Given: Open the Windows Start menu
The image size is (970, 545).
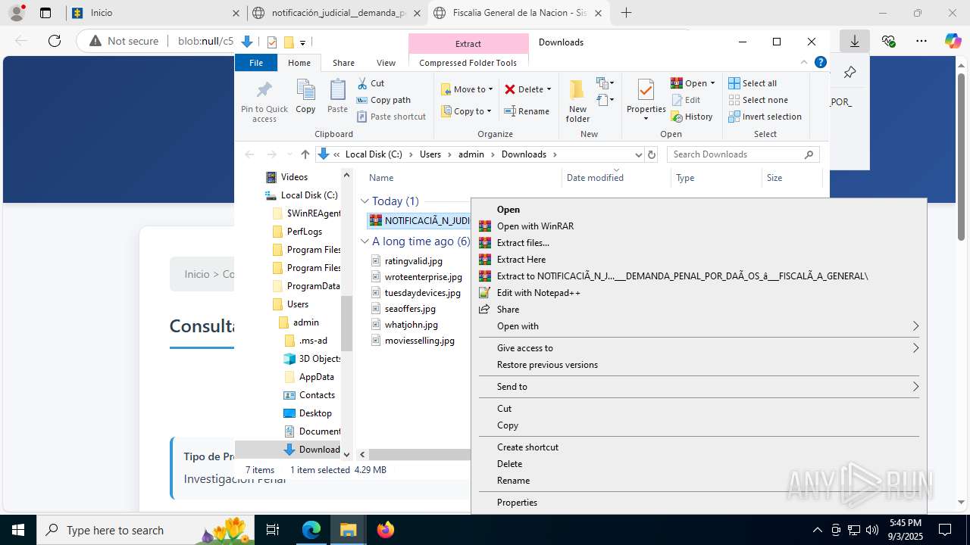Looking at the screenshot, I should click(x=18, y=530).
